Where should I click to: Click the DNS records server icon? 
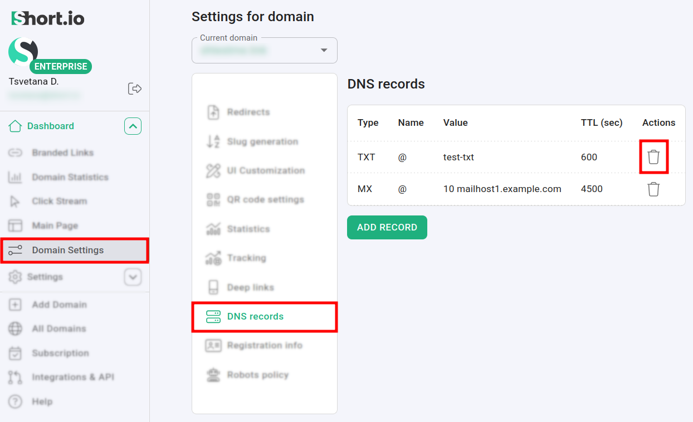tap(213, 317)
